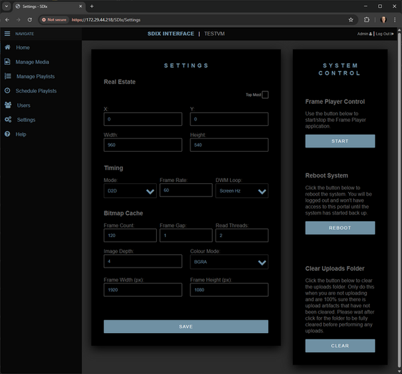Screen dimensions: 402x374
Task: Focus the Frame Width (px) input
Action: [143, 290]
